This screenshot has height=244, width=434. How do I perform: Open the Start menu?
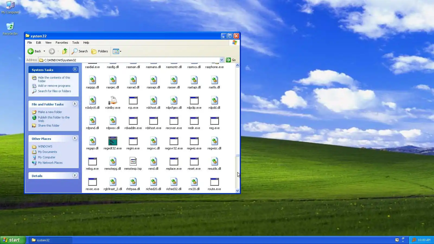pos(13,240)
